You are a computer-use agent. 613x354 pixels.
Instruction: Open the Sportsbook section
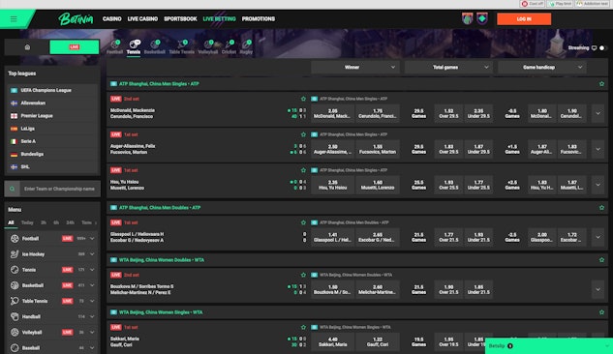point(180,18)
